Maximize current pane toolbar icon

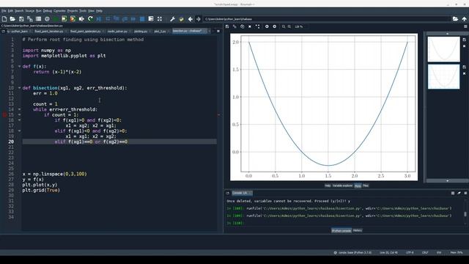tap(160, 19)
